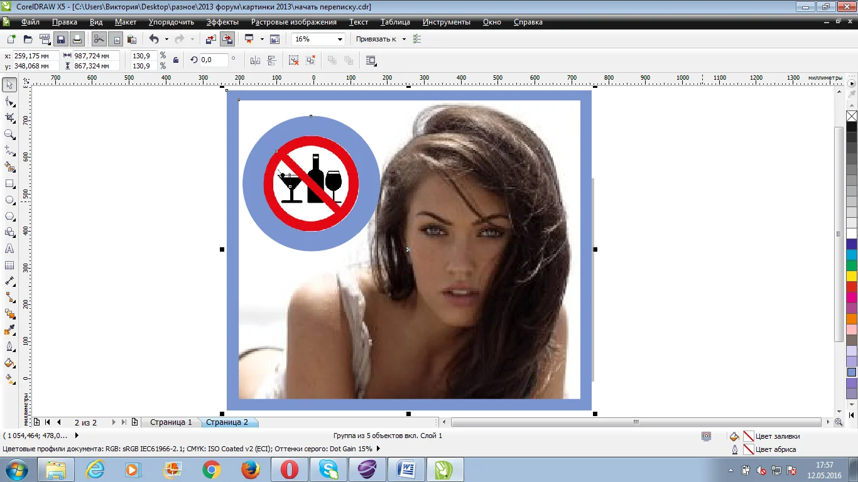The width and height of the screenshot is (858, 482).
Task: Switch to the Страница 1 tab
Action: click(x=171, y=422)
